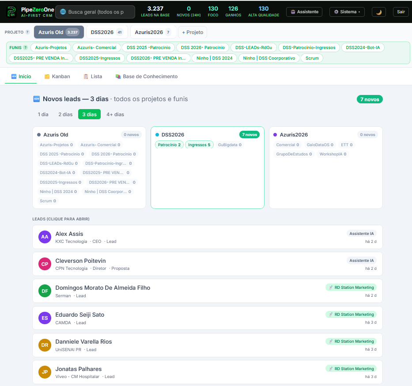Select the DSS2025-Ingressos funnel chip
412x386 pixels.
(x=100, y=58)
